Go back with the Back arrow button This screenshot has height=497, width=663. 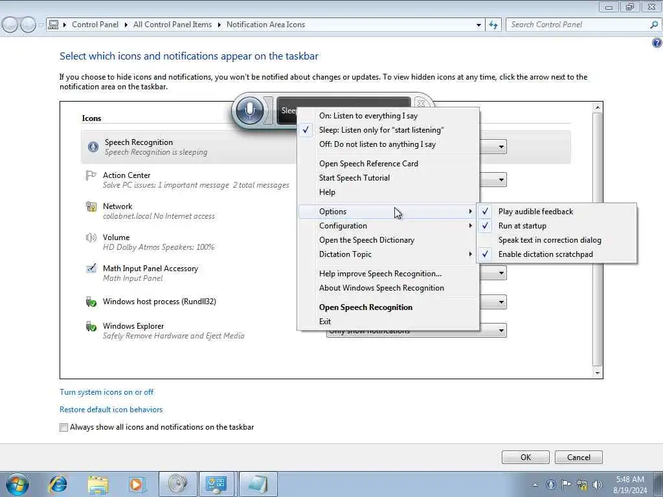click(x=10, y=25)
